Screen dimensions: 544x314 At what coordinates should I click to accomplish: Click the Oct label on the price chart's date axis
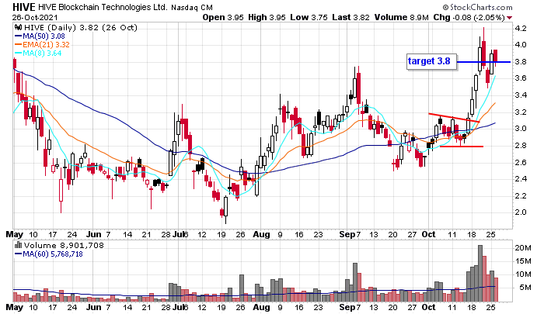[428, 234]
